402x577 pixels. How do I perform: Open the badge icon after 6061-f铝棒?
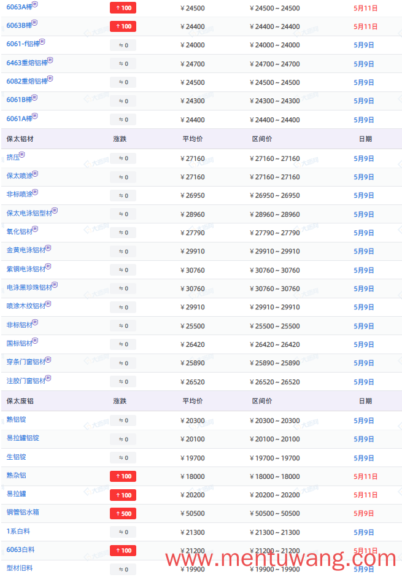tap(42, 41)
